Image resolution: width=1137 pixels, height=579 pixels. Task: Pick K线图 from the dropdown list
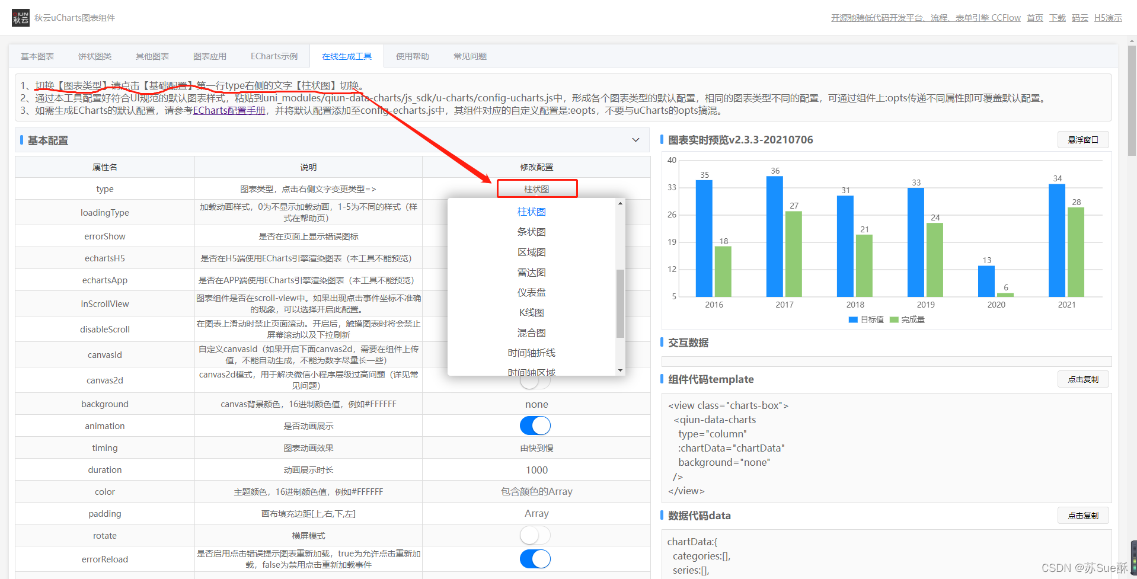531,313
